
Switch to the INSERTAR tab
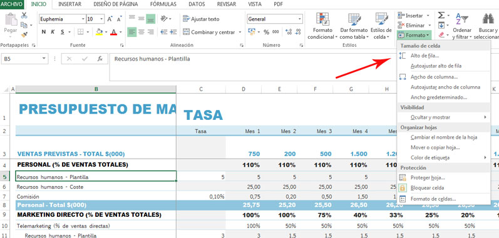pyautogui.click(x=69, y=4)
